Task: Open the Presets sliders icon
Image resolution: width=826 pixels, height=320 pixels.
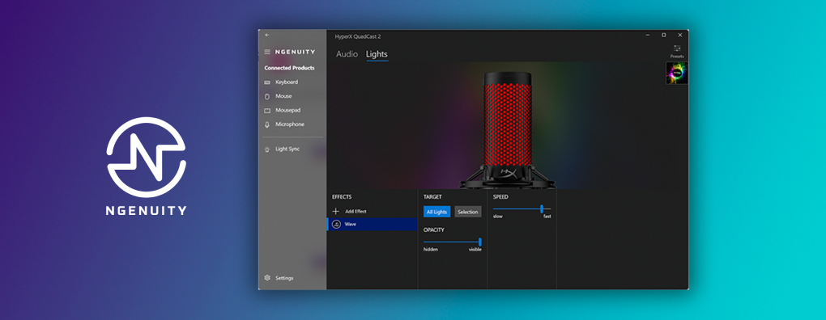Action: (x=677, y=48)
